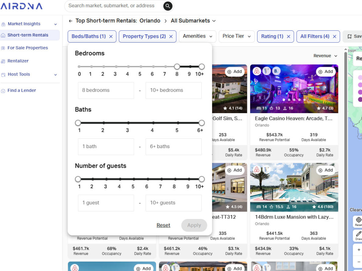Viewport: 362px width, 271px height.
Task: Expand the Market Insights menu chevron
Action: point(55,24)
